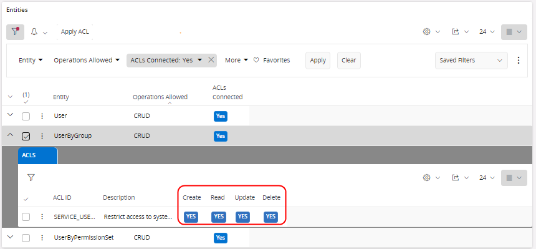Sort by Entity column header
The image size is (536, 249).
tap(61, 97)
